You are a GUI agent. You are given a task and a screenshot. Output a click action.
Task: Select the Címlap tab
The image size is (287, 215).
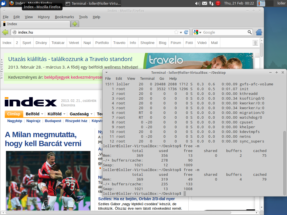pos(14,114)
